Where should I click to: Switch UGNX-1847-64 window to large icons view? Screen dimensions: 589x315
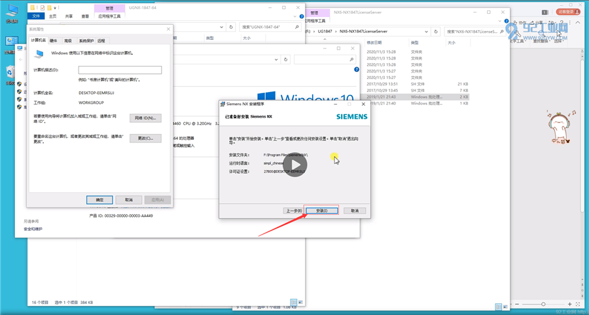300,302
